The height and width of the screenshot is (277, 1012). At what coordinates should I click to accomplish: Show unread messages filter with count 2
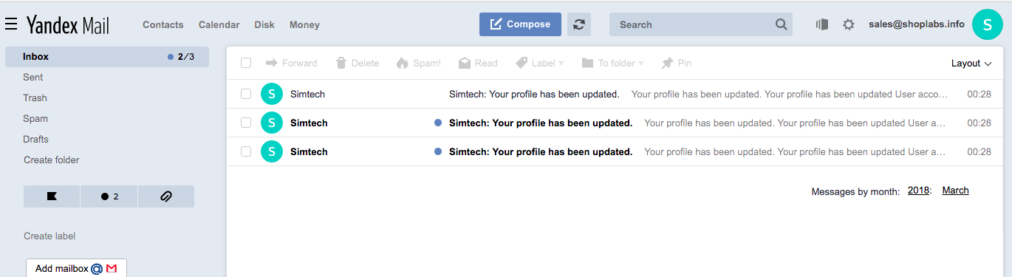pos(109,196)
